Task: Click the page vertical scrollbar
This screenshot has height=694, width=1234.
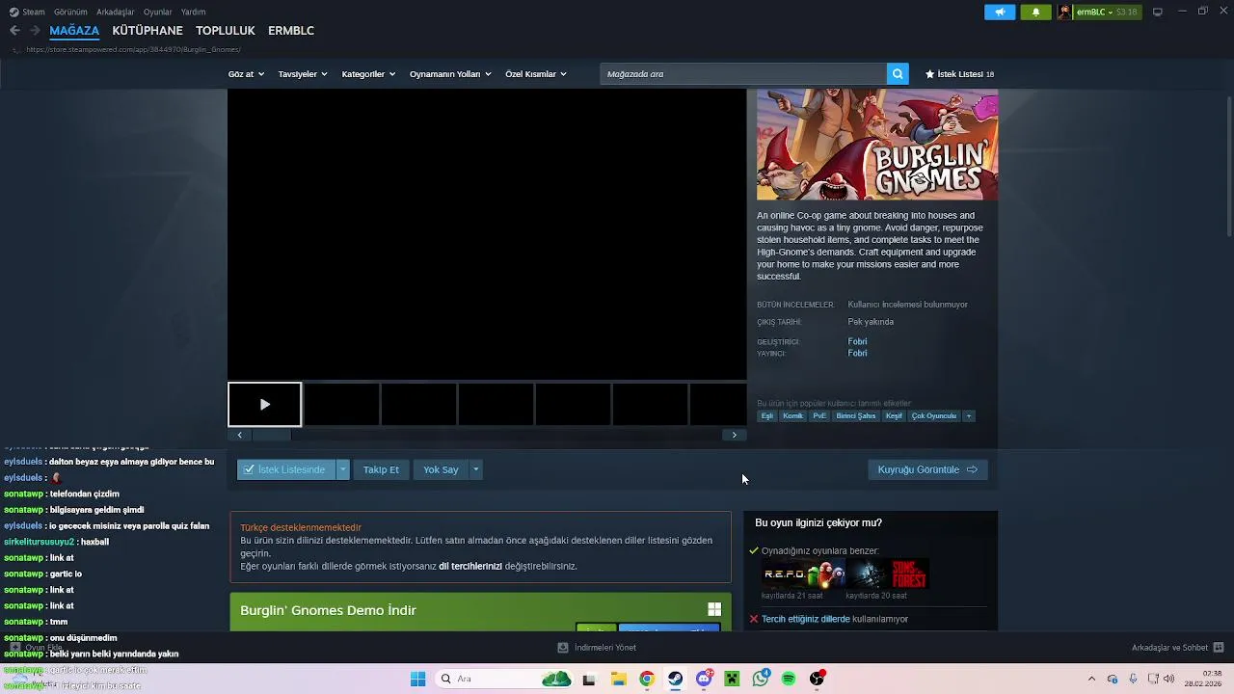Action: coord(1227,165)
